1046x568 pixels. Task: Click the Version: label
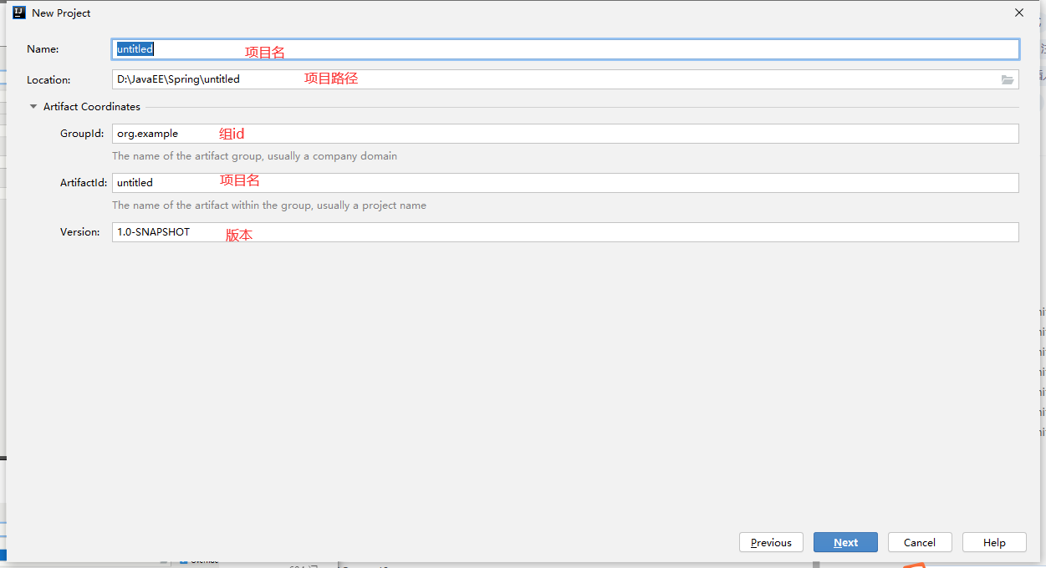pos(80,232)
